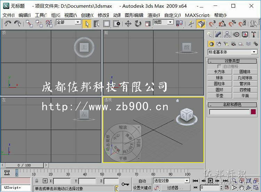Click the Undo arrow icon

[8, 24]
